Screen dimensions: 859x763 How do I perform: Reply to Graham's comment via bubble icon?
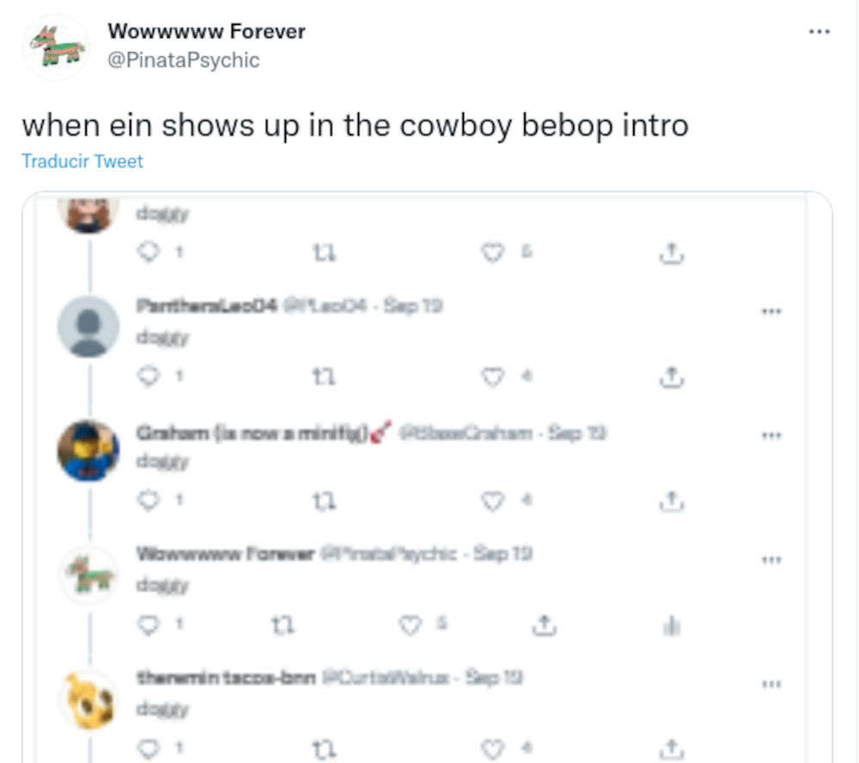148,500
